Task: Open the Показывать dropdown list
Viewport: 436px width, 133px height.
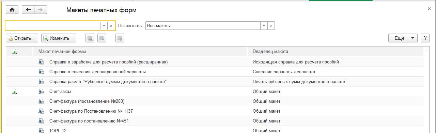Action: 264,26
